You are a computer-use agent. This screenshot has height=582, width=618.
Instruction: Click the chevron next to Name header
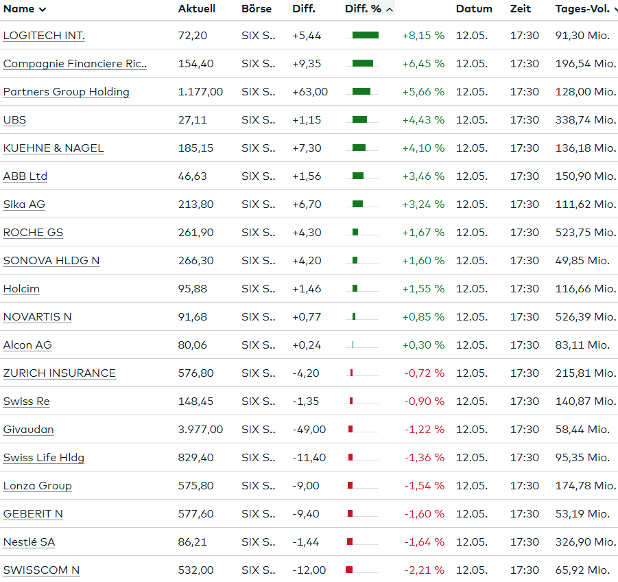click(43, 10)
